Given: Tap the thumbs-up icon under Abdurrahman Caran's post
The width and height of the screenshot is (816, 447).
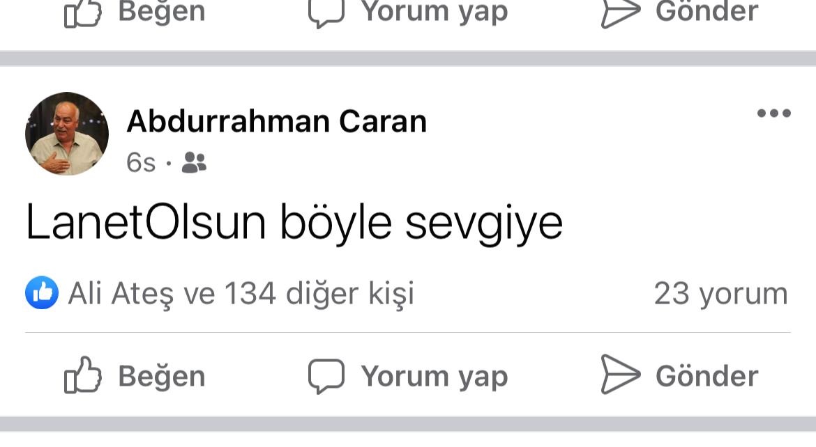Looking at the screenshot, I should [83, 375].
